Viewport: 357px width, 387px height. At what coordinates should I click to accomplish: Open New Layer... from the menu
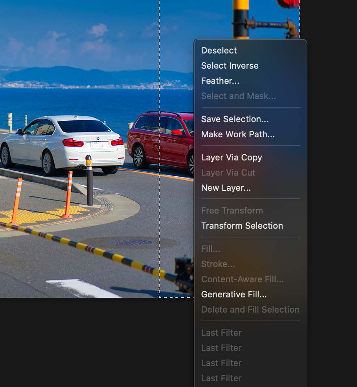[x=226, y=188]
